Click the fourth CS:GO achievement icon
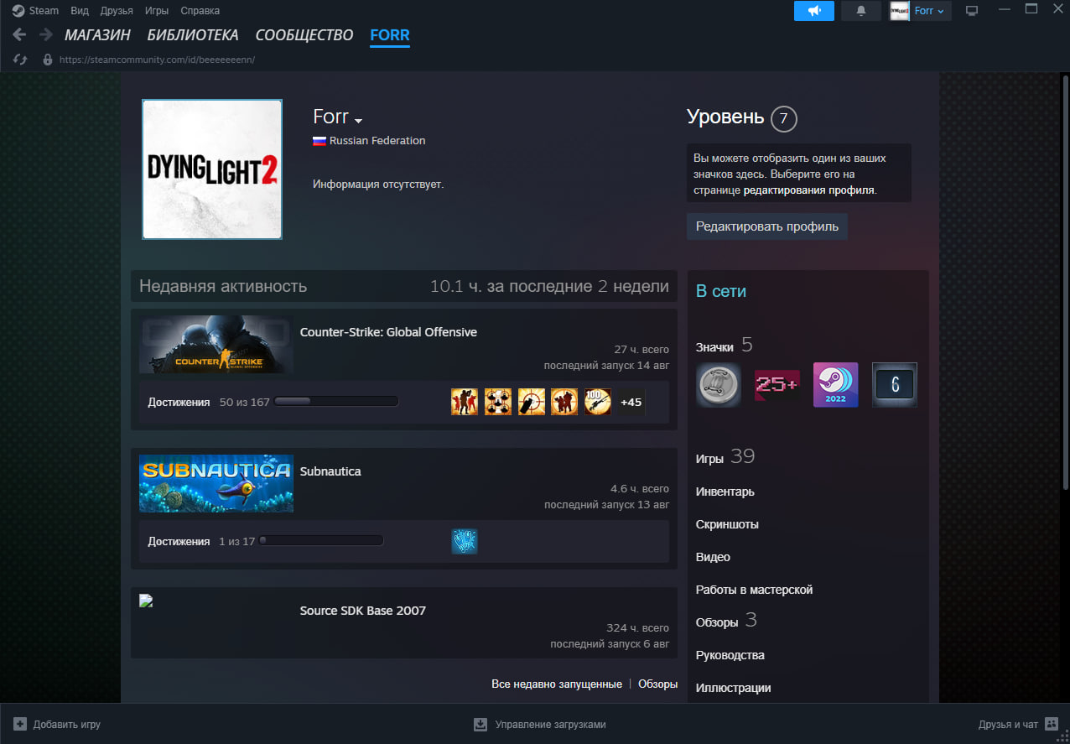This screenshot has height=744, width=1070. [564, 402]
